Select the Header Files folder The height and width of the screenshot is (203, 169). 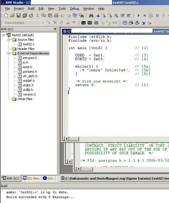point(23,49)
